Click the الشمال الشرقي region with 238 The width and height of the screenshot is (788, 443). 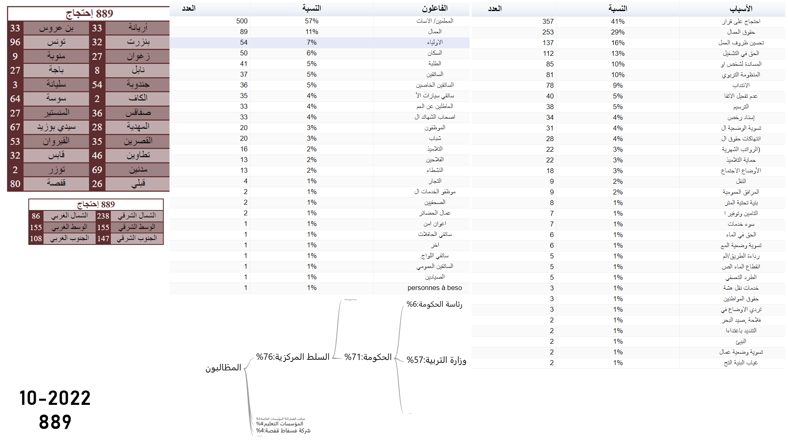(x=137, y=216)
